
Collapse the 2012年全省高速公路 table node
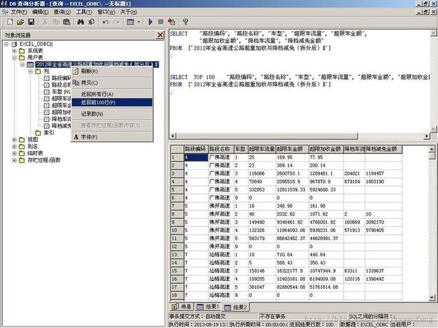click(22, 65)
